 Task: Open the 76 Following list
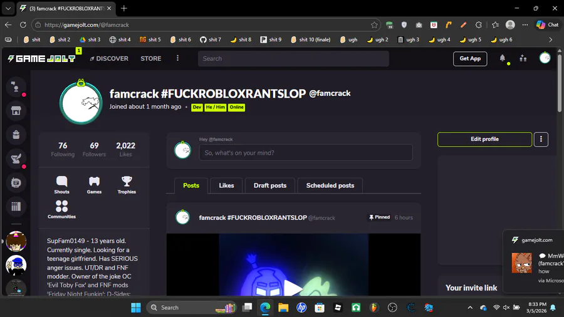point(63,149)
